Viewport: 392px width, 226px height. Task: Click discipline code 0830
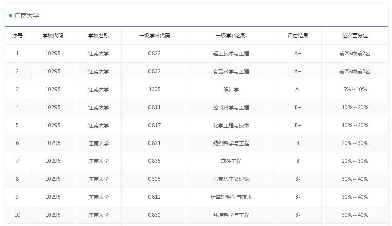155,215
